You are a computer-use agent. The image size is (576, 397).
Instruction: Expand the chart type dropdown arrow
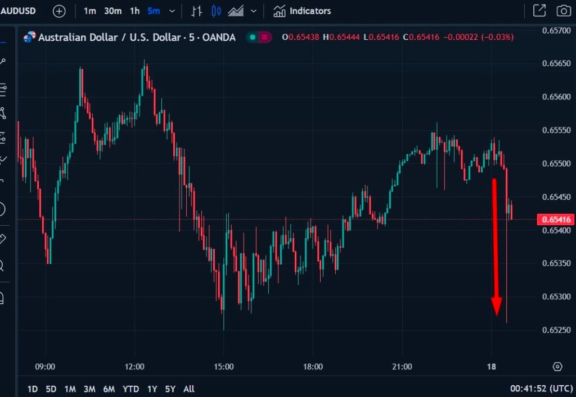click(254, 11)
